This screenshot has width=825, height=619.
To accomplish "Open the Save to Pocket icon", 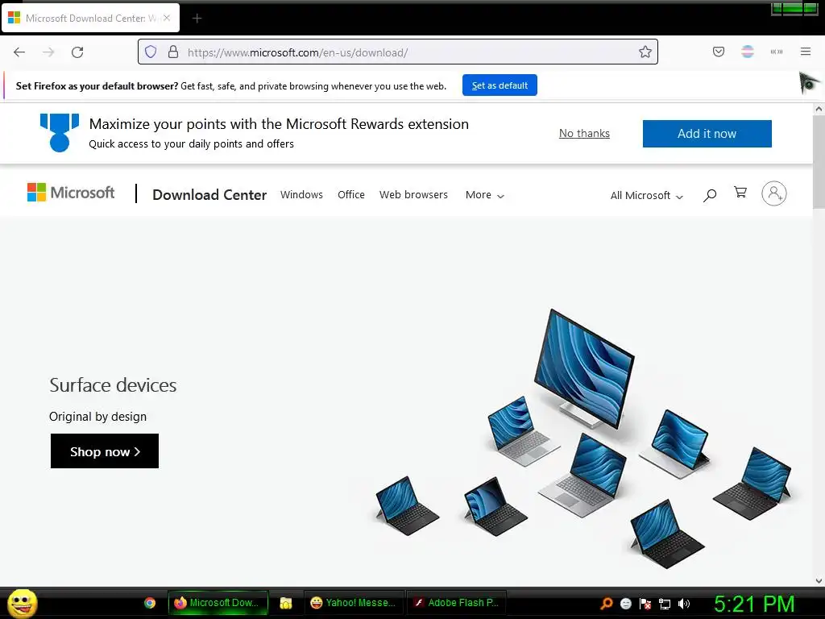I will [718, 52].
